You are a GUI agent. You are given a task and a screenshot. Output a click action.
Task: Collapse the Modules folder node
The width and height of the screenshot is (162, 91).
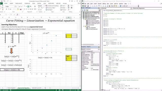click(x=84, y=26)
